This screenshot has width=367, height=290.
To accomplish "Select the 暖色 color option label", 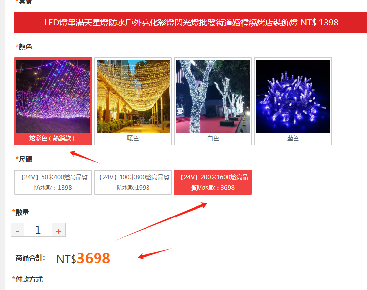I will pyautogui.click(x=133, y=138).
